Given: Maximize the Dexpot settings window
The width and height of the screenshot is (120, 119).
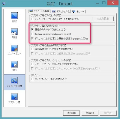Looking at the screenshot, I should (104, 3).
